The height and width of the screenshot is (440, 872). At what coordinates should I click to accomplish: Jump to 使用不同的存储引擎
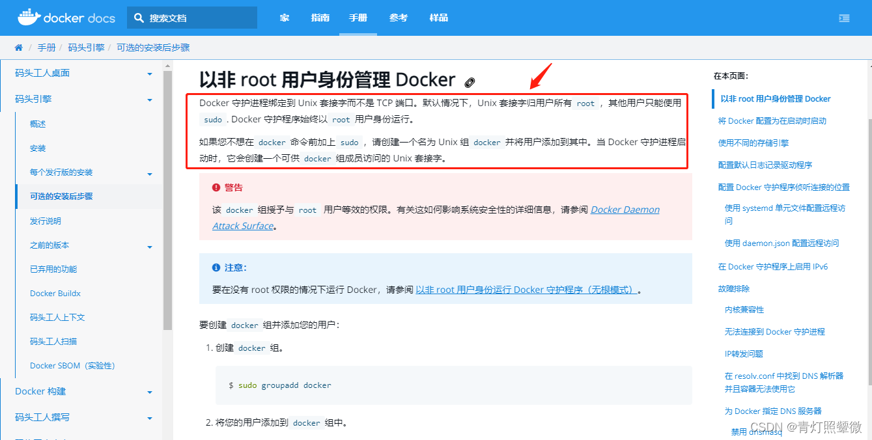[x=753, y=143]
